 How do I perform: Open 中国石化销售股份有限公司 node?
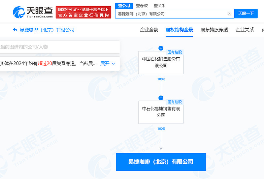point(161,62)
